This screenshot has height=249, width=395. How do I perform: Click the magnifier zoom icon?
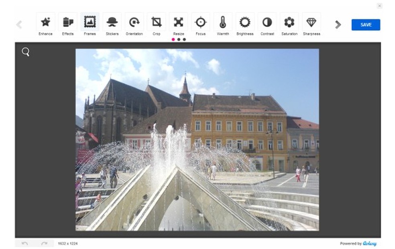pos(26,52)
